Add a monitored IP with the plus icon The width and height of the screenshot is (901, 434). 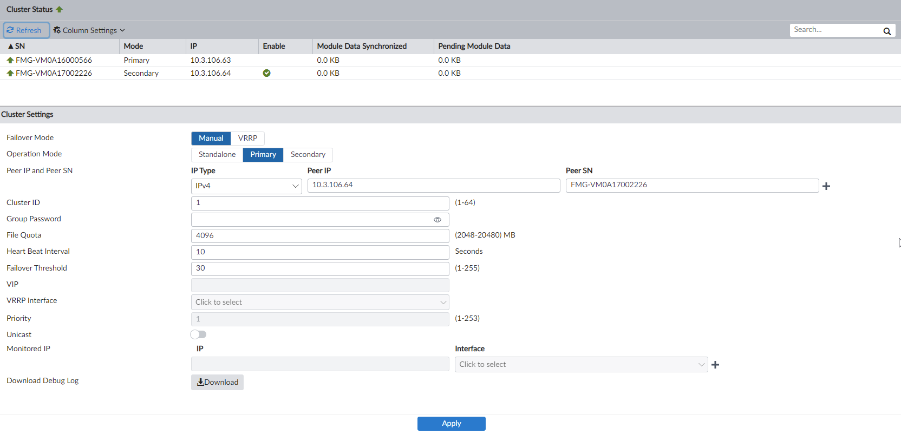point(715,365)
